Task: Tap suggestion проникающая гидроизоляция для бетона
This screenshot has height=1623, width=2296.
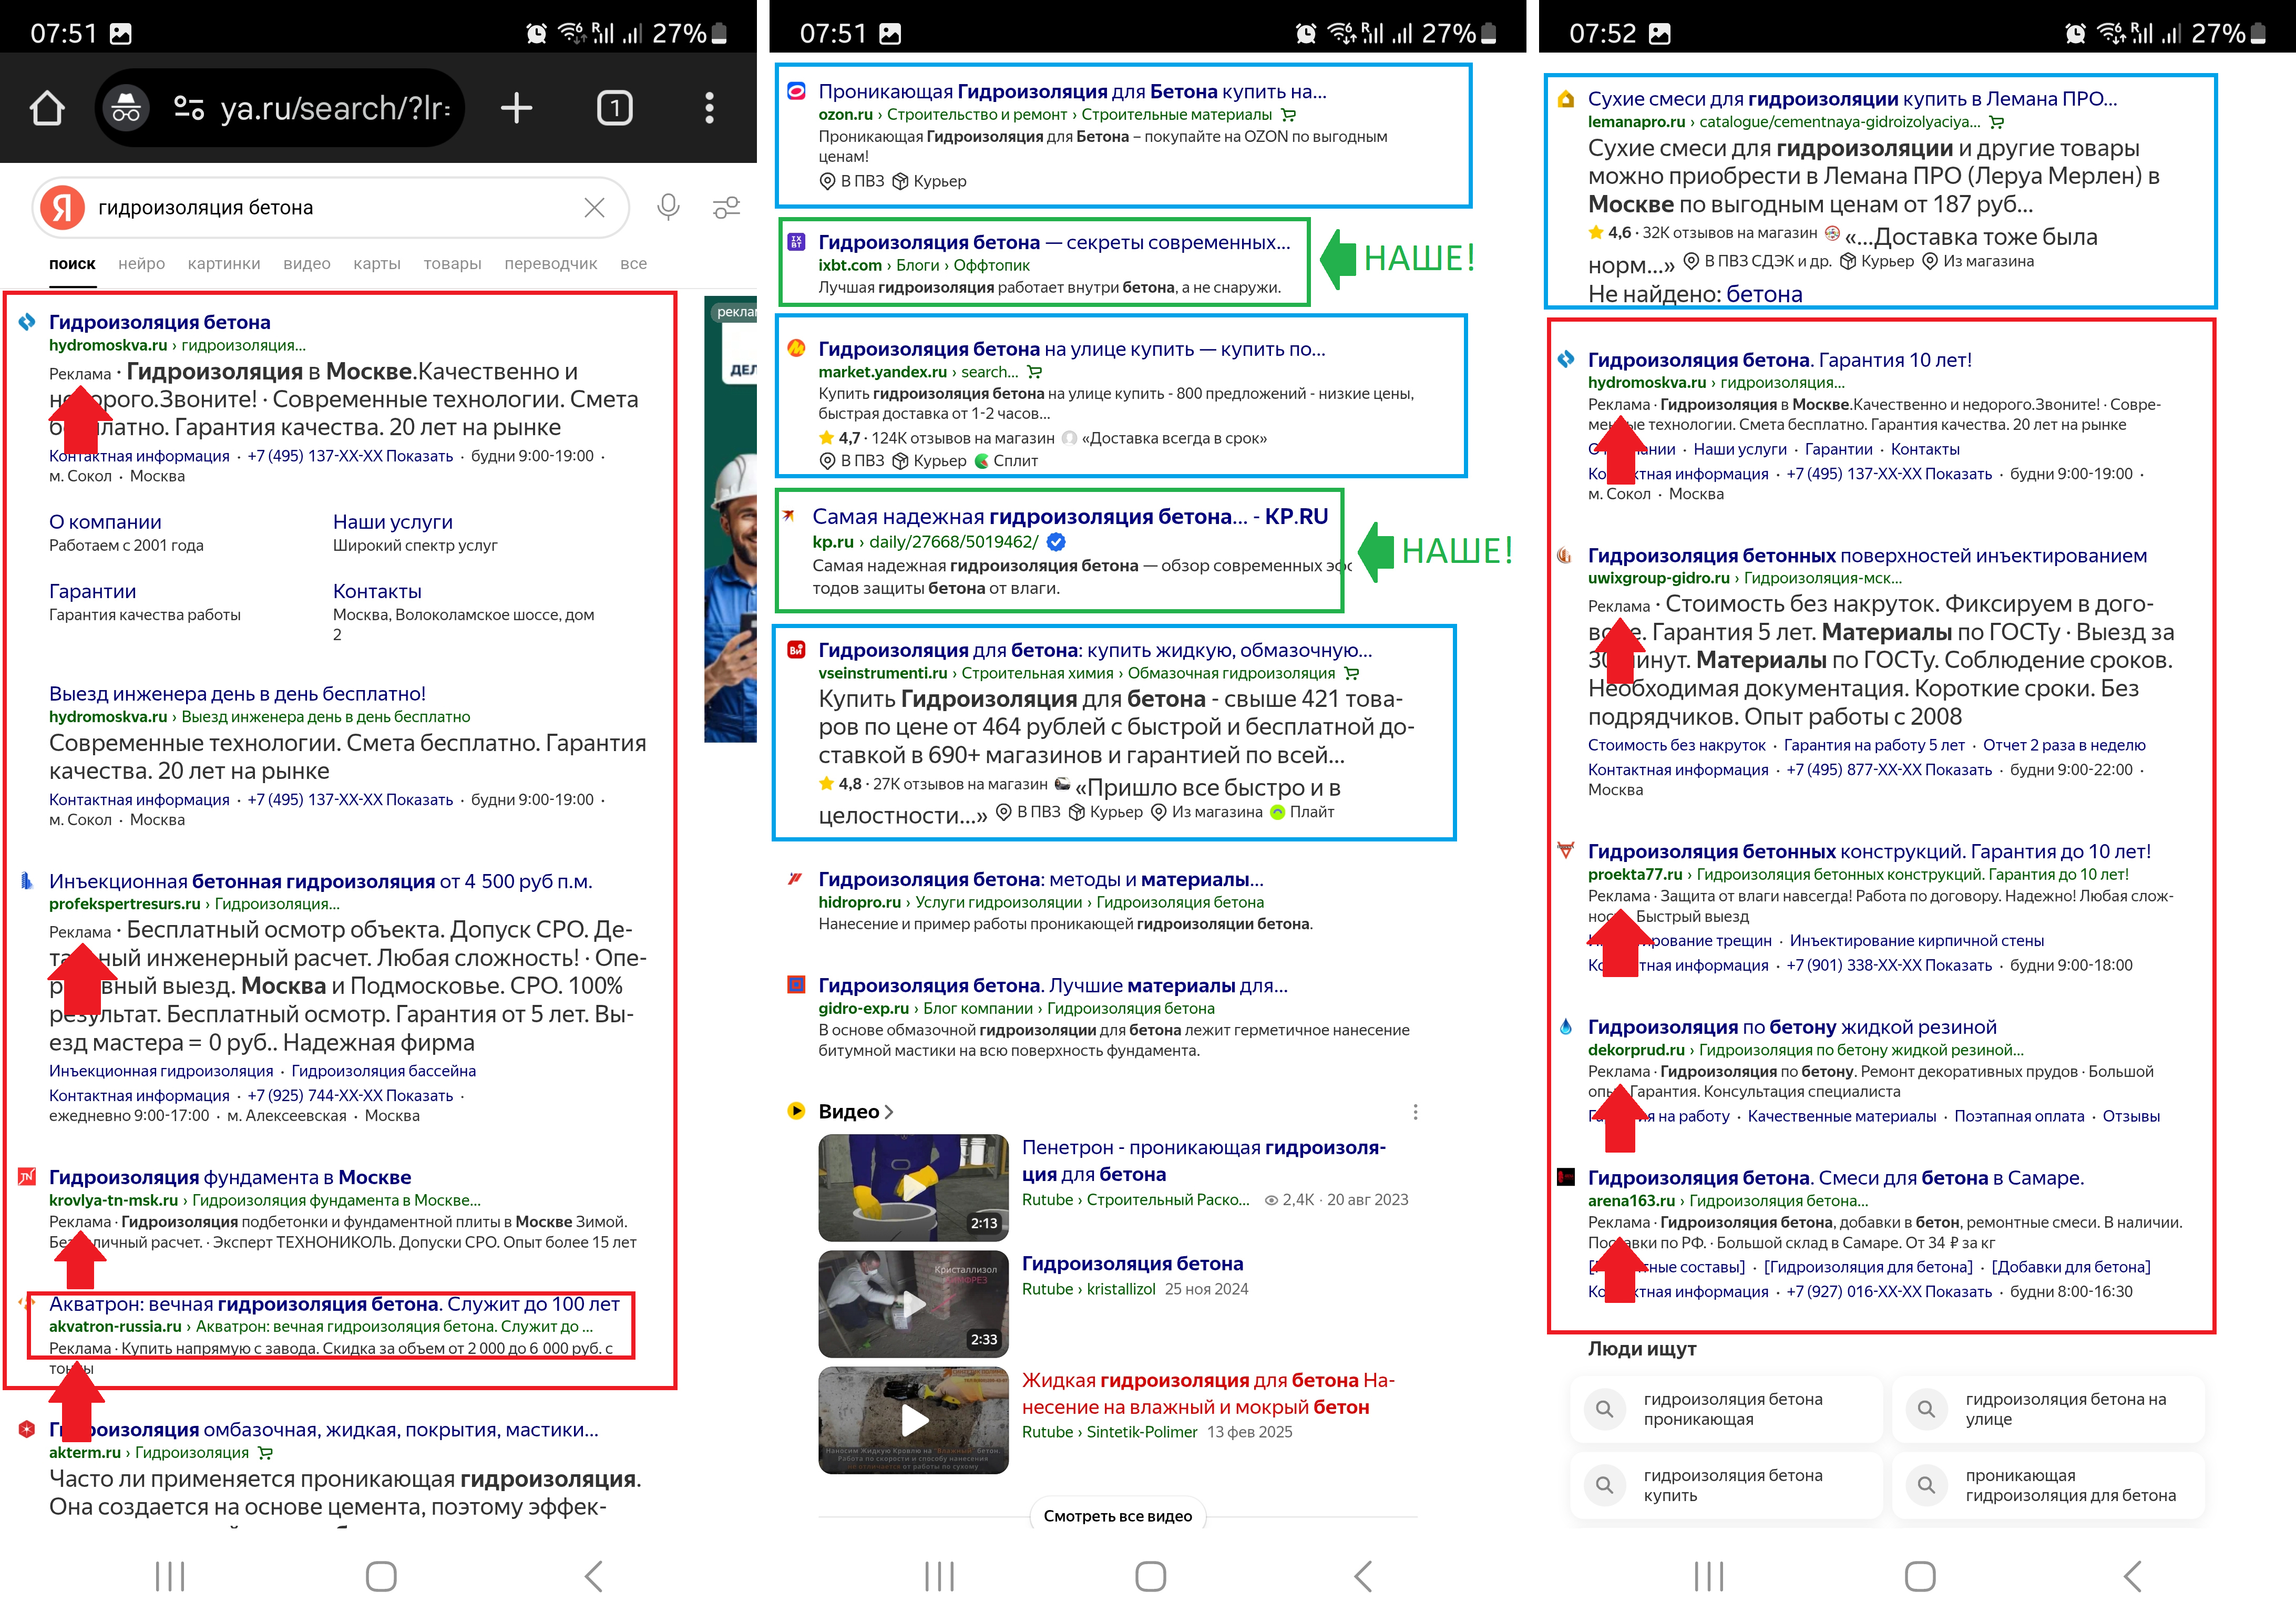Action: pos(2049,1485)
